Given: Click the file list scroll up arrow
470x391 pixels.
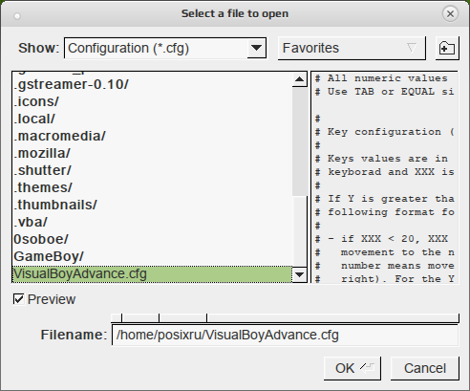Looking at the screenshot, I should click(299, 79).
